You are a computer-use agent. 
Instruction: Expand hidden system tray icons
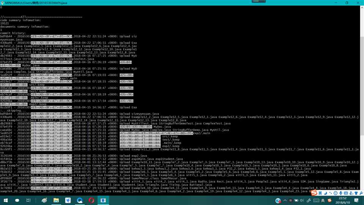coord(285,200)
